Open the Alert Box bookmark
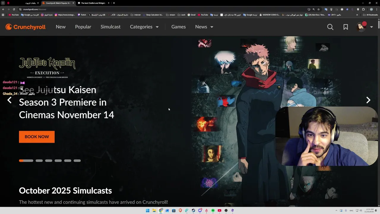This screenshot has height=214, width=380. pyautogui.click(x=315, y=15)
